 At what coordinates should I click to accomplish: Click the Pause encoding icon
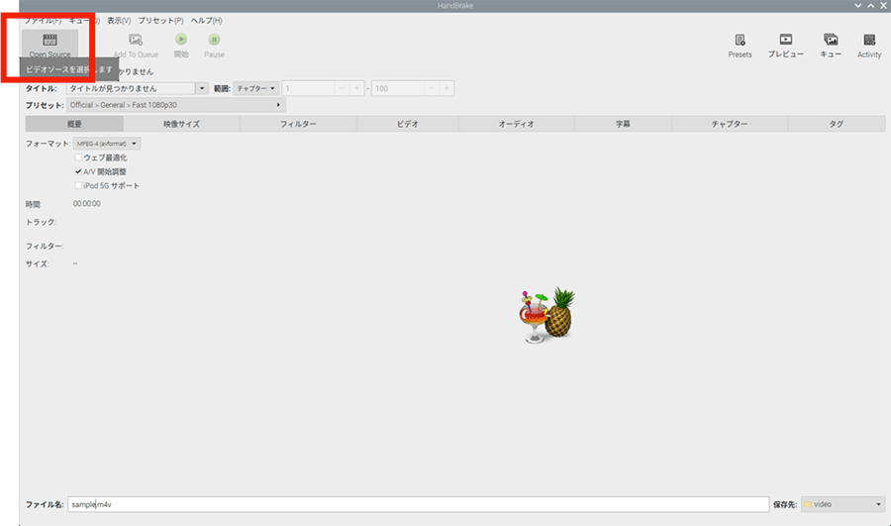point(214,40)
